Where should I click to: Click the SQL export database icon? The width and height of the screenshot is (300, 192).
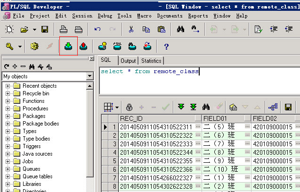pyautogui.click(x=117, y=46)
